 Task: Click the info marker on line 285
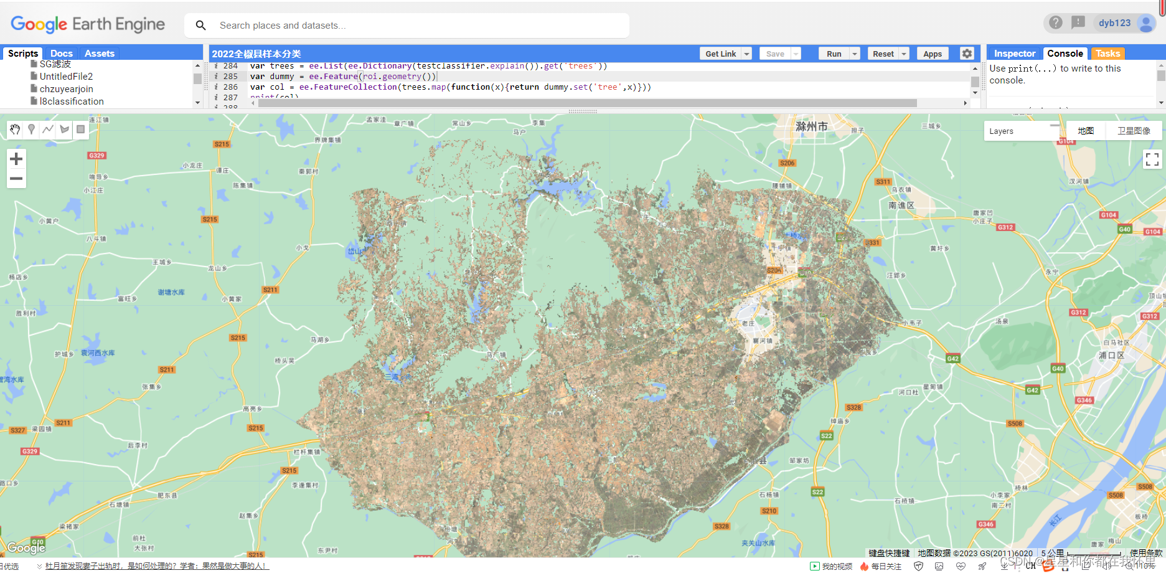click(x=216, y=77)
